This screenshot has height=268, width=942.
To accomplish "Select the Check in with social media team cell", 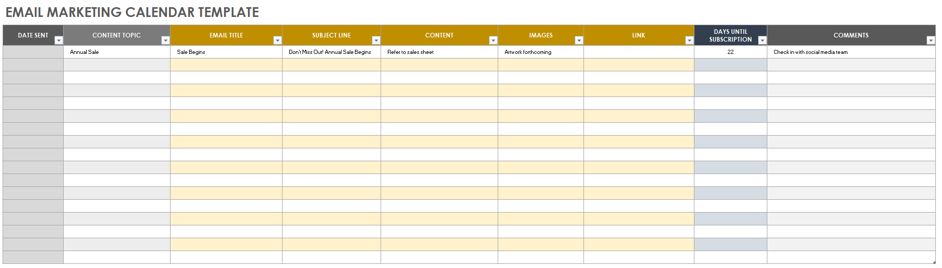I will [851, 52].
